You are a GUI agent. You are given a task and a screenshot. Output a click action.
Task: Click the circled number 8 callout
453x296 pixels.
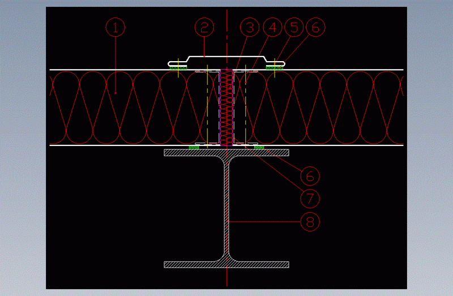click(x=310, y=221)
